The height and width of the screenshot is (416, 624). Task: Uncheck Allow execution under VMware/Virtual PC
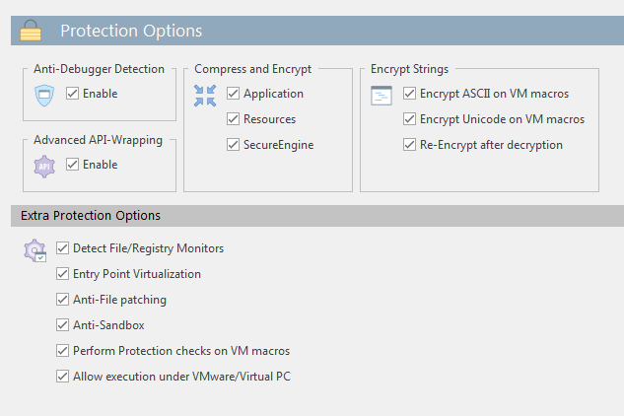point(62,377)
